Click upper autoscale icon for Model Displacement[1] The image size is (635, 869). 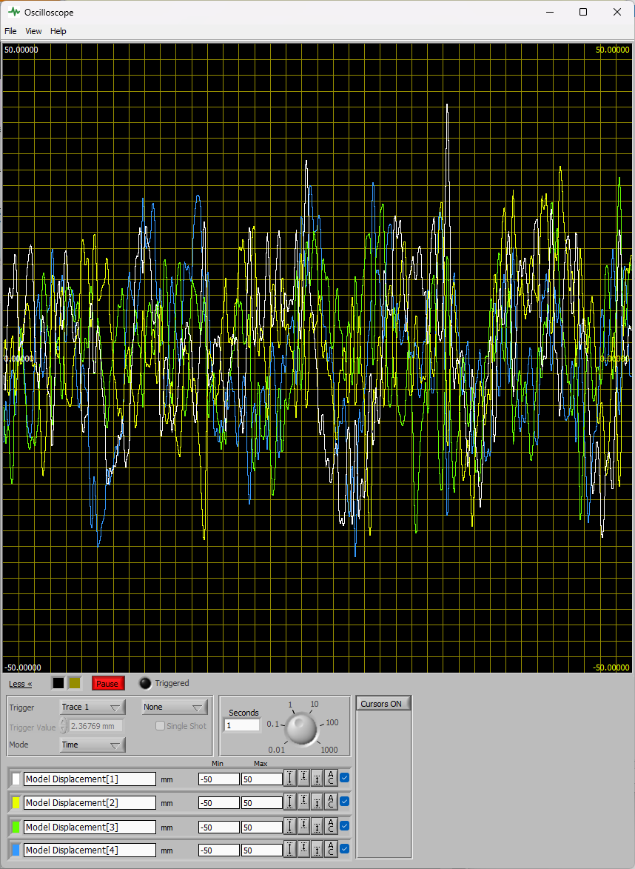pyautogui.click(x=303, y=778)
